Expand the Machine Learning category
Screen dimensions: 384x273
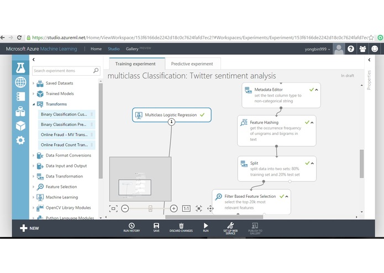pos(34,197)
